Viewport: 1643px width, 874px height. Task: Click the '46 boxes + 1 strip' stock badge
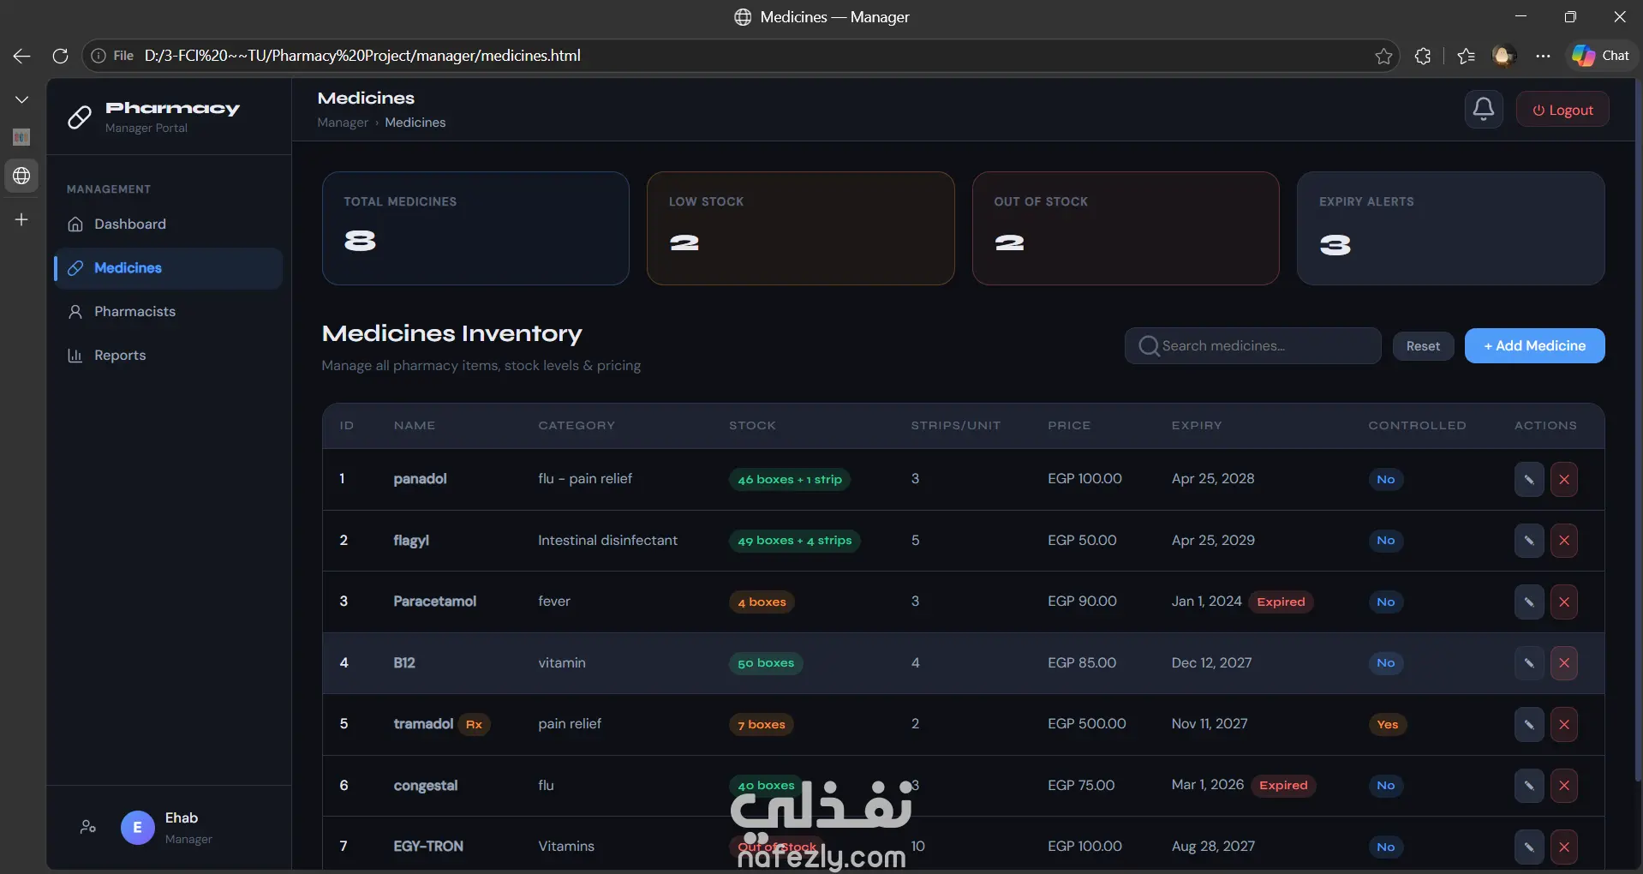point(790,480)
